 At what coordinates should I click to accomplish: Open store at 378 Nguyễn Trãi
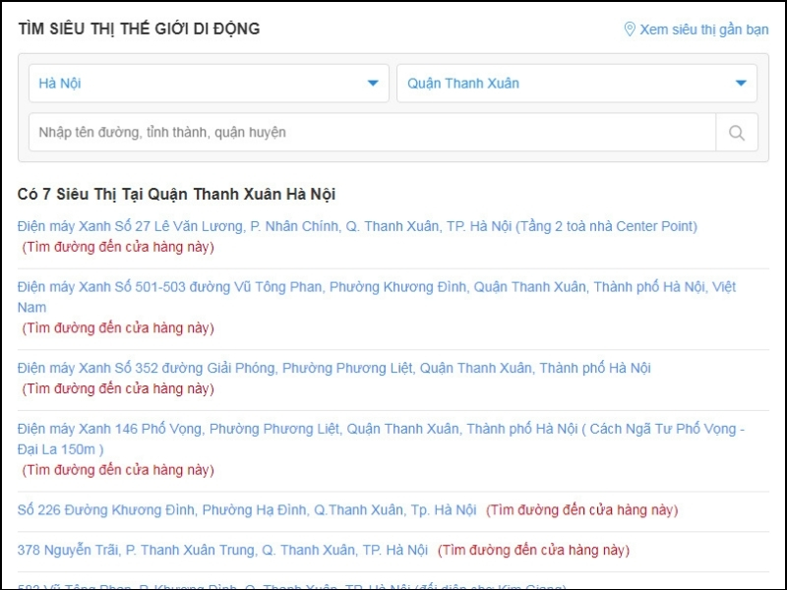[x=223, y=551]
